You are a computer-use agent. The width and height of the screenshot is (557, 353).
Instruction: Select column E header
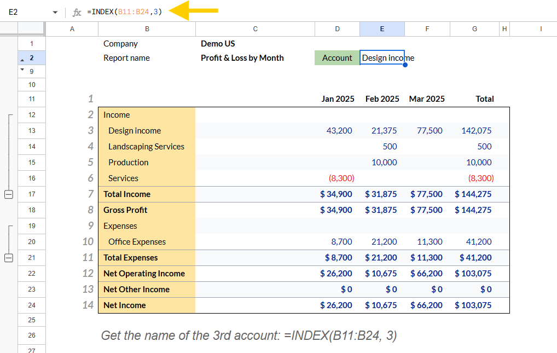point(382,29)
